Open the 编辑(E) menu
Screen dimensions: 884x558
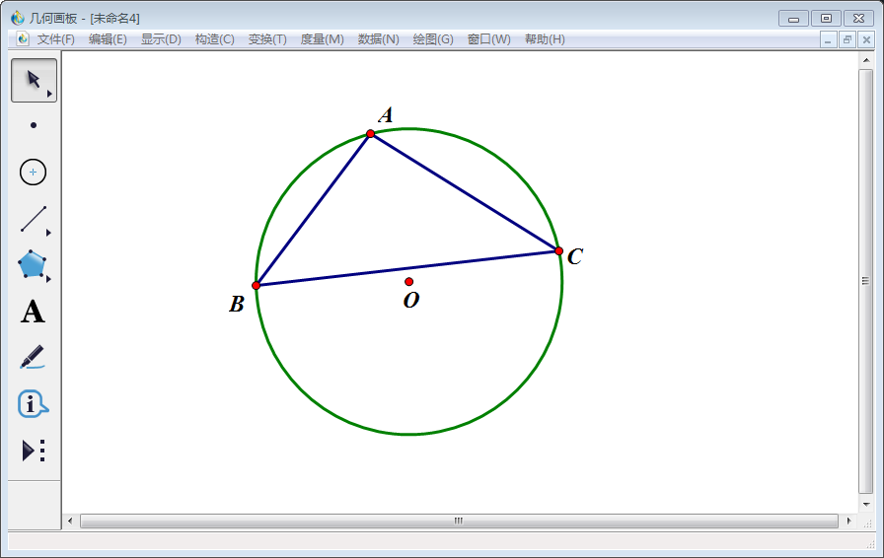coord(108,38)
